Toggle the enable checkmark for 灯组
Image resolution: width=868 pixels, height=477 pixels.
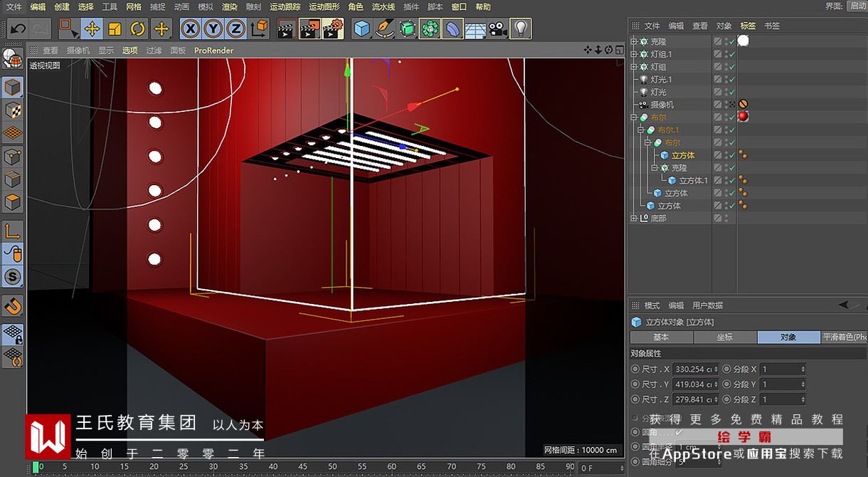pyautogui.click(x=731, y=67)
